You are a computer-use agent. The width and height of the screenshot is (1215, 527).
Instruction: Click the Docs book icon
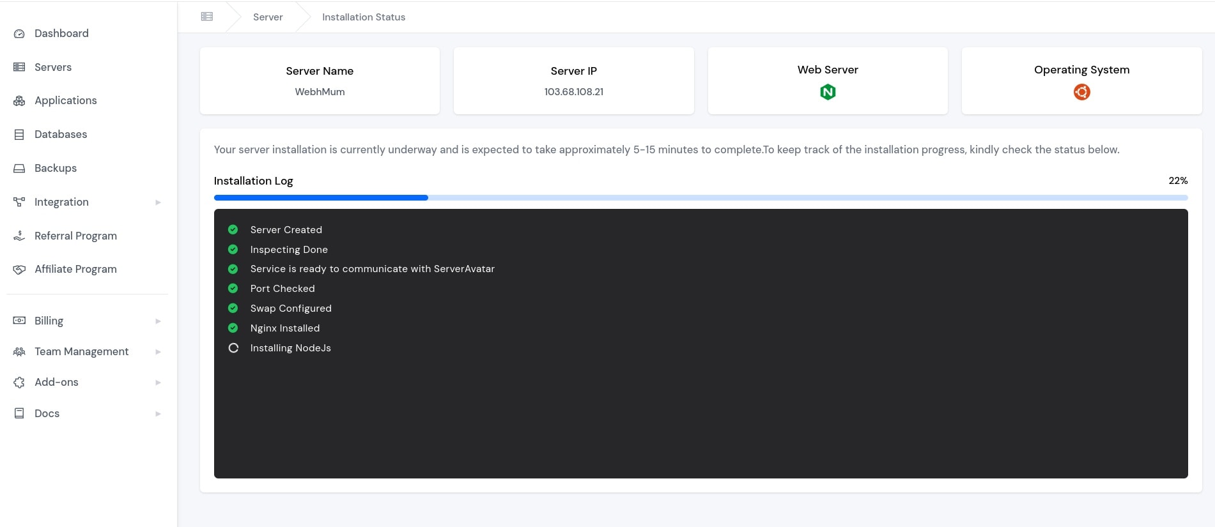pyautogui.click(x=19, y=413)
